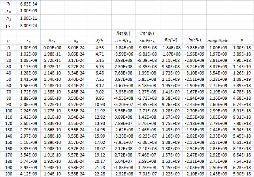Click the Im(ψᵢ) header label
Screen dimensions: 254x177
pyautogui.click(x=147, y=33)
